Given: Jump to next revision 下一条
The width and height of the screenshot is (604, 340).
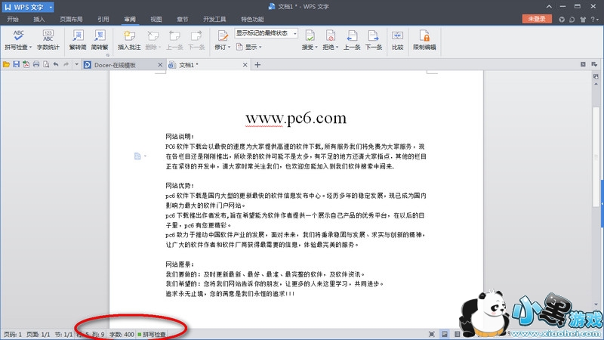Looking at the screenshot, I should tap(373, 40).
